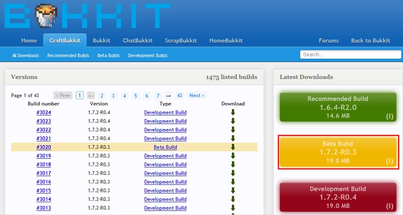The image size is (403, 215).
Task: Click the Search input field
Action: 351,54
